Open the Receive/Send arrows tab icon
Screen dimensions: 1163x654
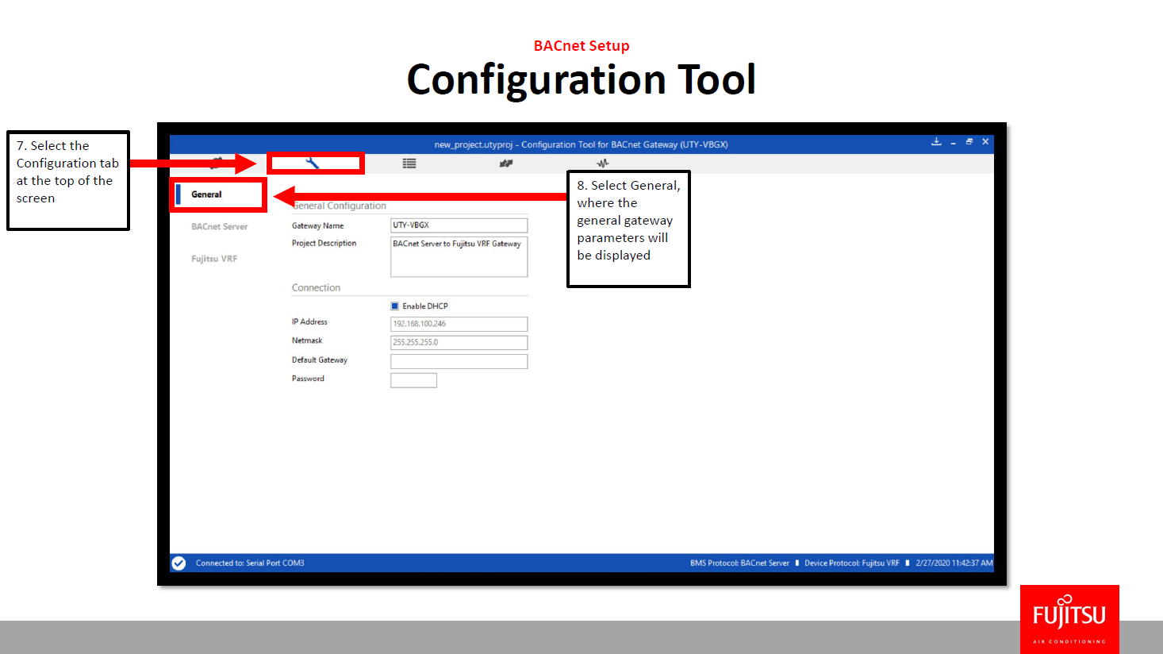(506, 163)
